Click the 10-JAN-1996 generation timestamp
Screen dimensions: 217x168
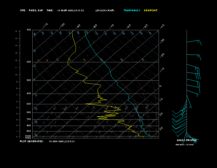point(62,141)
